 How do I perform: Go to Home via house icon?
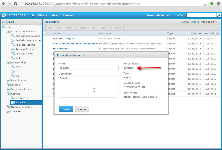point(33,15)
